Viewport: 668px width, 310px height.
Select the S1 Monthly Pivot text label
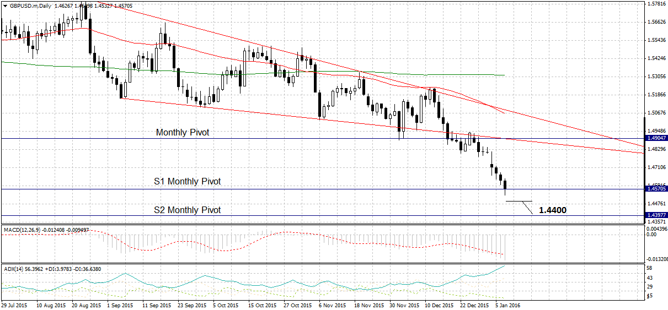coord(186,181)
